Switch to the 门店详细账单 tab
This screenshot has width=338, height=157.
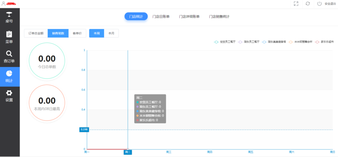click(189, 17)
